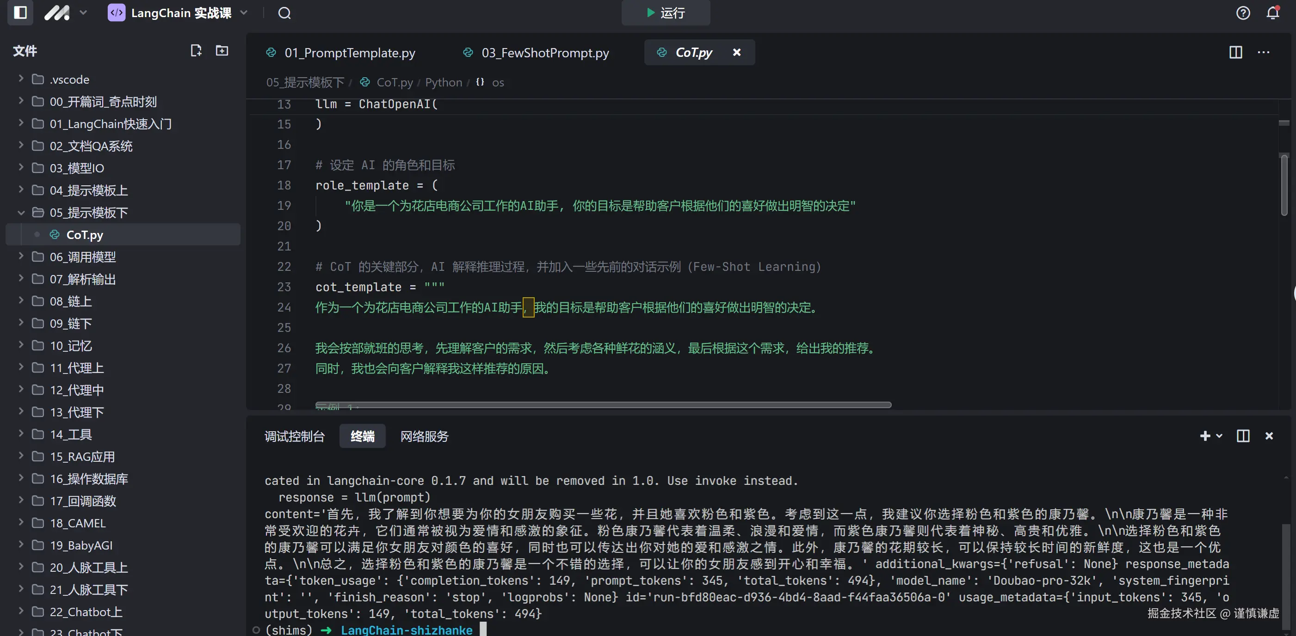1296x636 pixels.
Task: Split the editor using the split icon
Action: click(x=1236, y=52)
